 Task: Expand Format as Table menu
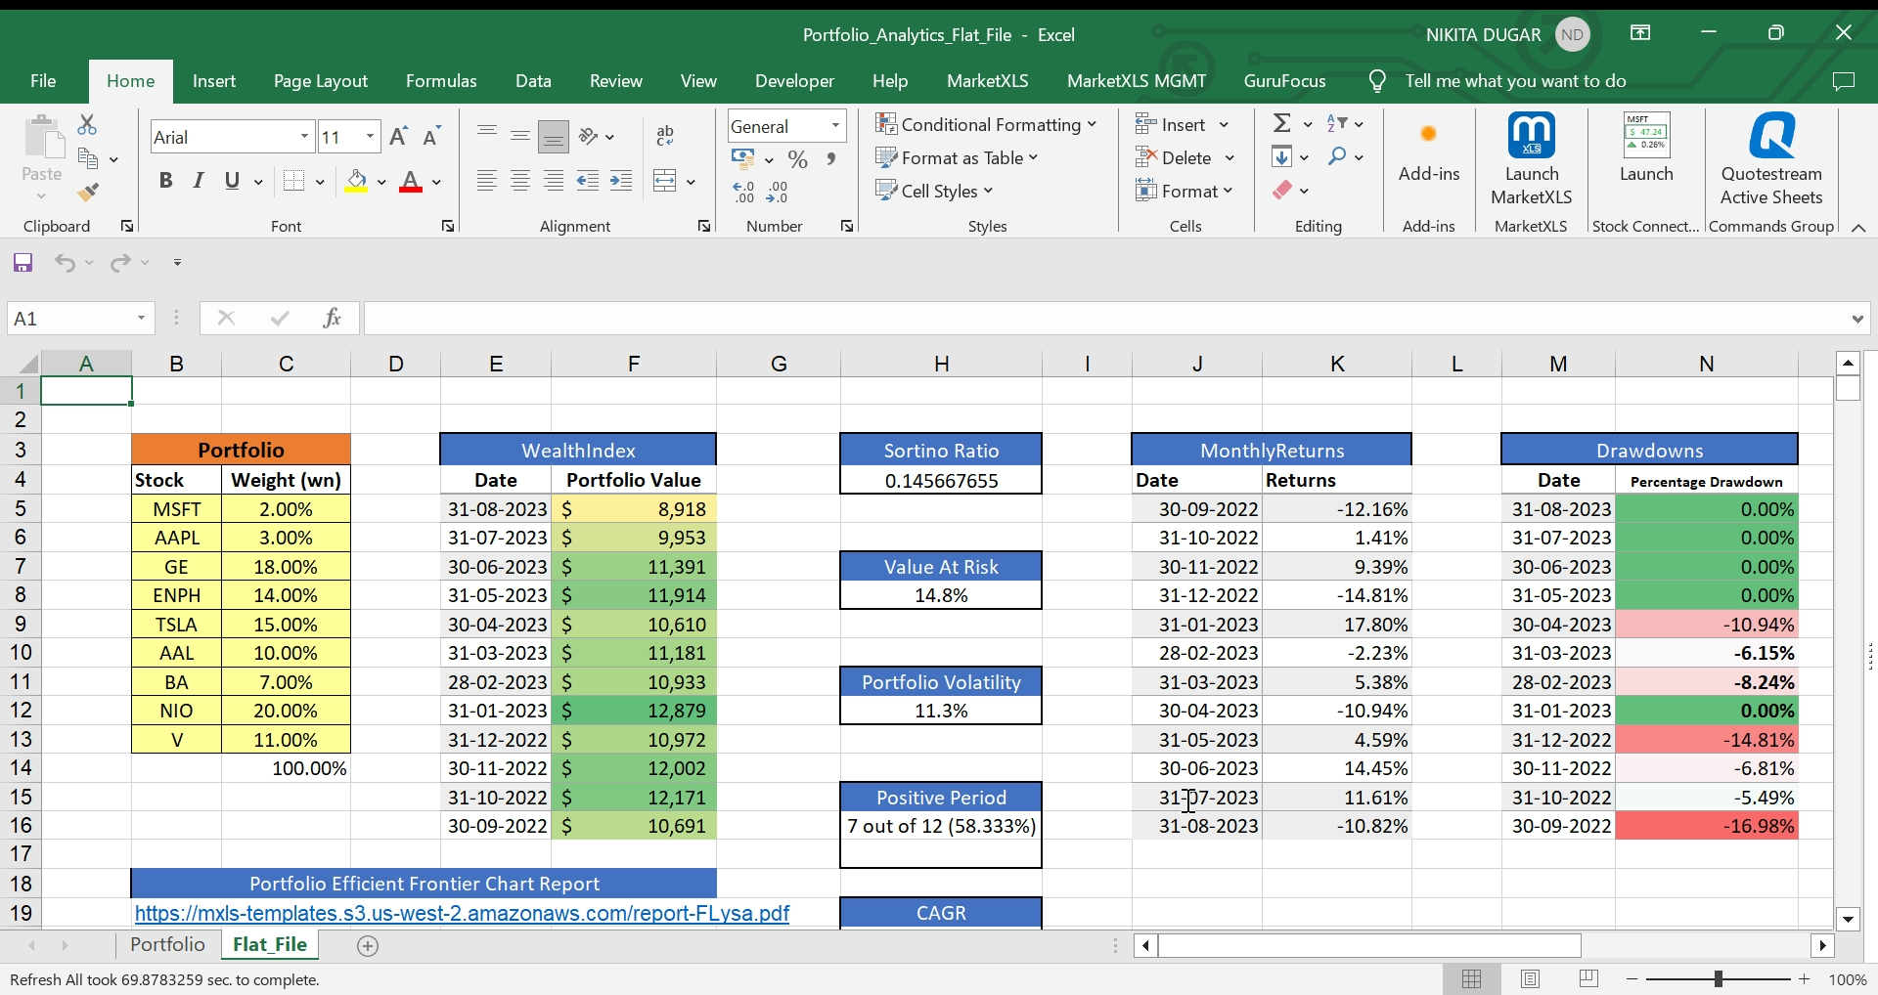pos(957,157)
